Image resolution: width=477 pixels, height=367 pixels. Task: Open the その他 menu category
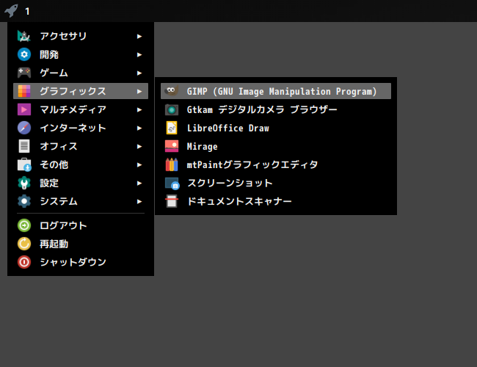click(81, 164)
